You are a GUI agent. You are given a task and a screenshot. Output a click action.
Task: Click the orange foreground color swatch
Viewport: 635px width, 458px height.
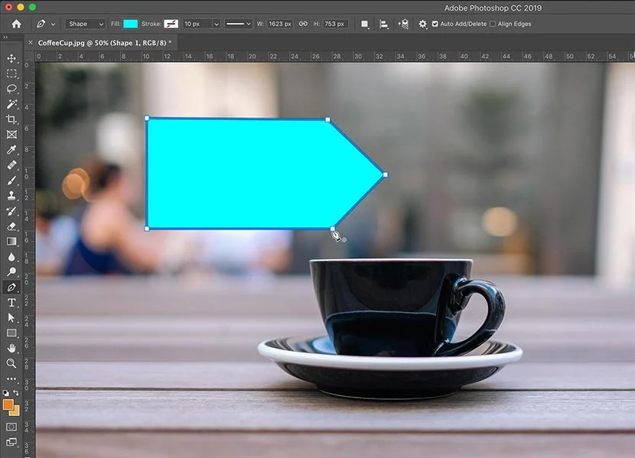click(x=8, y=404)
